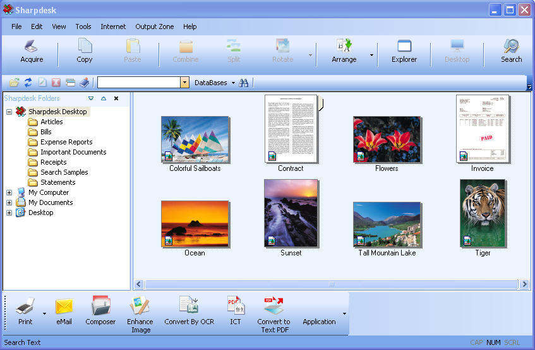Screen dimensions: 535x350
Task: Open the Output Zone menu
Action: point(155,26)
